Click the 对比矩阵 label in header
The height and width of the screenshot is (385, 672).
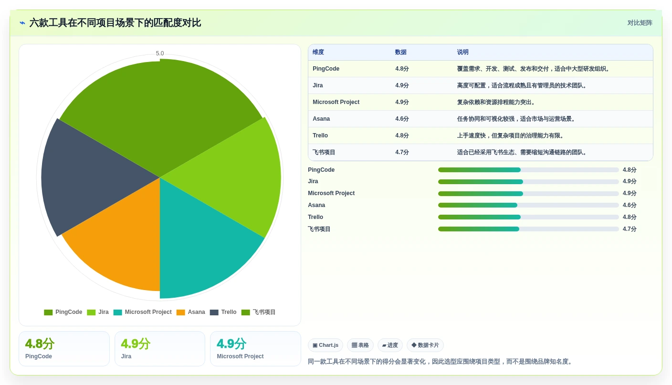(640, 23)
